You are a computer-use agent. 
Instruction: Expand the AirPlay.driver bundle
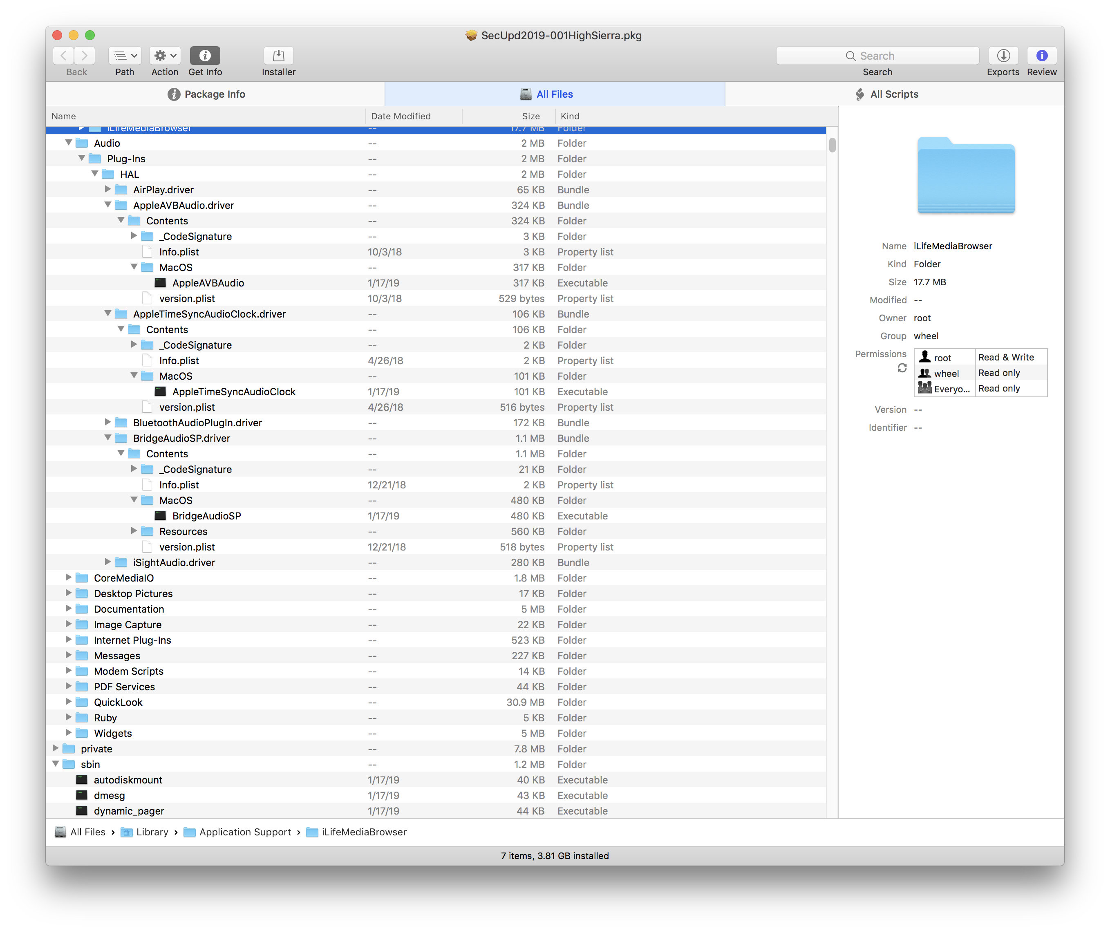[x=108, y=189]
